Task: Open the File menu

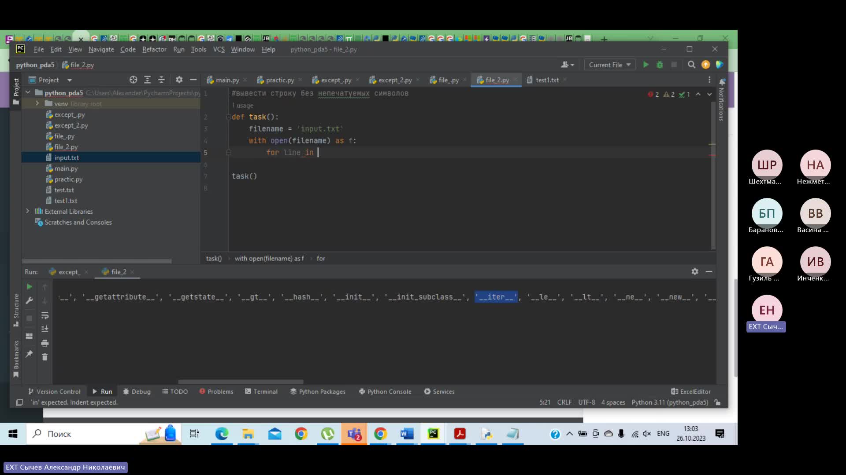Action: (39, 49)
